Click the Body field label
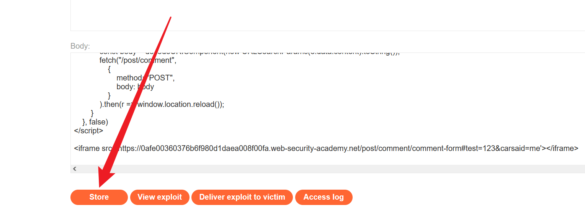Viewport: 585px width, 223px height. [80, 46]
